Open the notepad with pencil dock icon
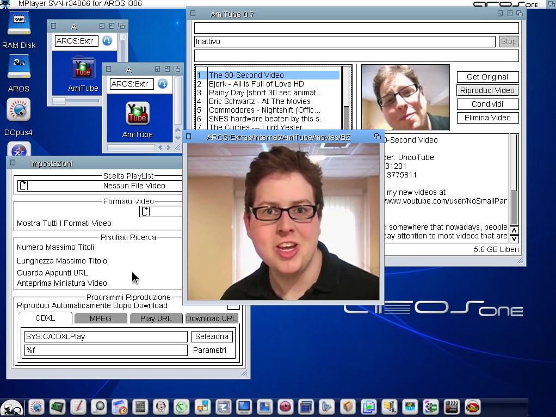Image resolution: width=556 pixels, height=417 pixels. [78, 407]
